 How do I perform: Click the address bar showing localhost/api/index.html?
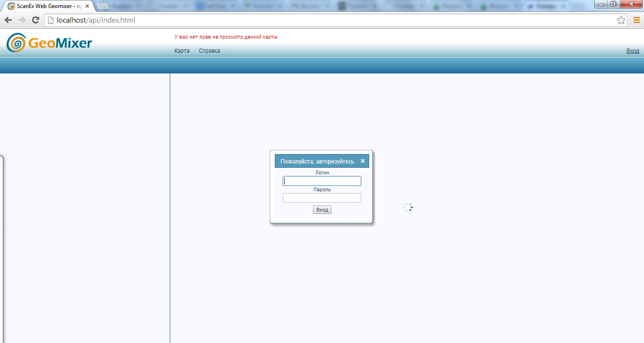pyautogui.click(x=337, y=20)
